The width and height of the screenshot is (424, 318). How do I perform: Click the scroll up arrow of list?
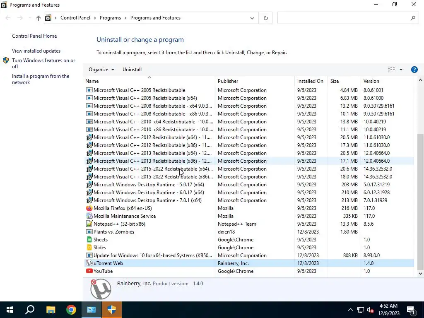(420, 80)
